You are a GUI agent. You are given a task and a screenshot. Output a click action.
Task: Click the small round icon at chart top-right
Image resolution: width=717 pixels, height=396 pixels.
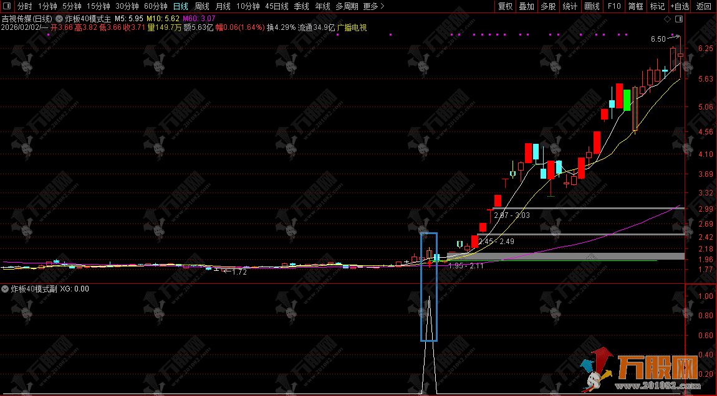pos(668,19)
